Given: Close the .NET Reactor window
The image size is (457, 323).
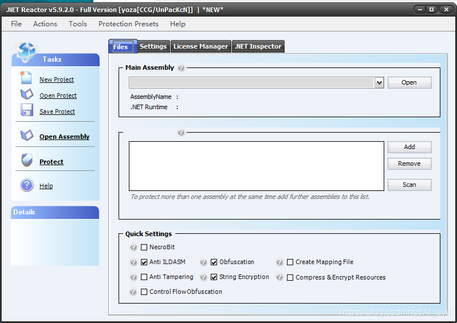Looking at the screenshot, I should point(446,10).
